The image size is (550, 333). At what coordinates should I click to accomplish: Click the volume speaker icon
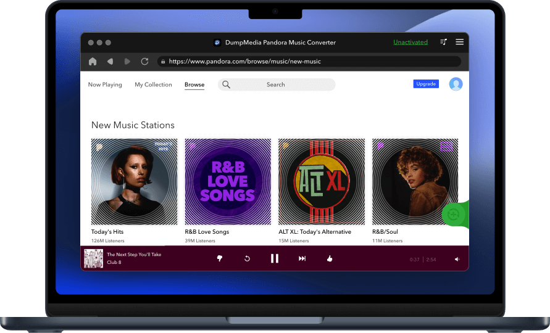tap(457, 260)
